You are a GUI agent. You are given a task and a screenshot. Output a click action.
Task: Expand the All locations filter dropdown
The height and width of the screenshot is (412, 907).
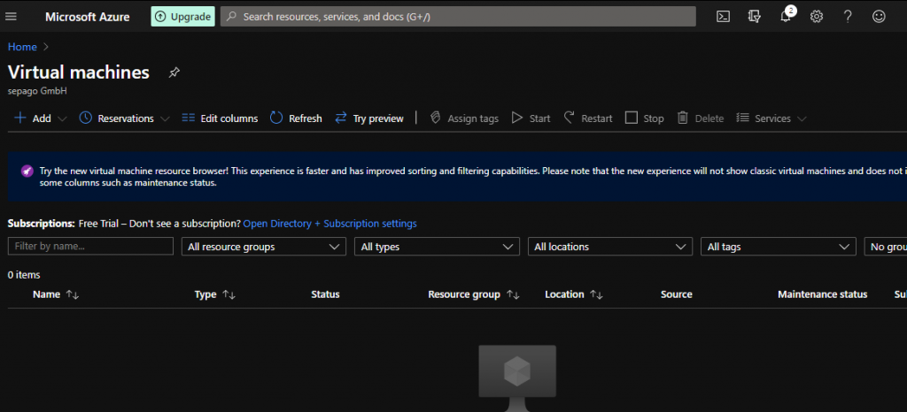[x=610, y=247]
